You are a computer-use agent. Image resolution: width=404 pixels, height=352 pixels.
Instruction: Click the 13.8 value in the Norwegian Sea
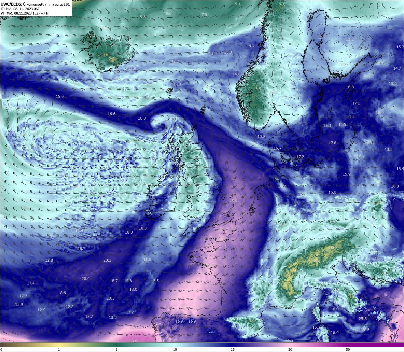coord(228,52)
